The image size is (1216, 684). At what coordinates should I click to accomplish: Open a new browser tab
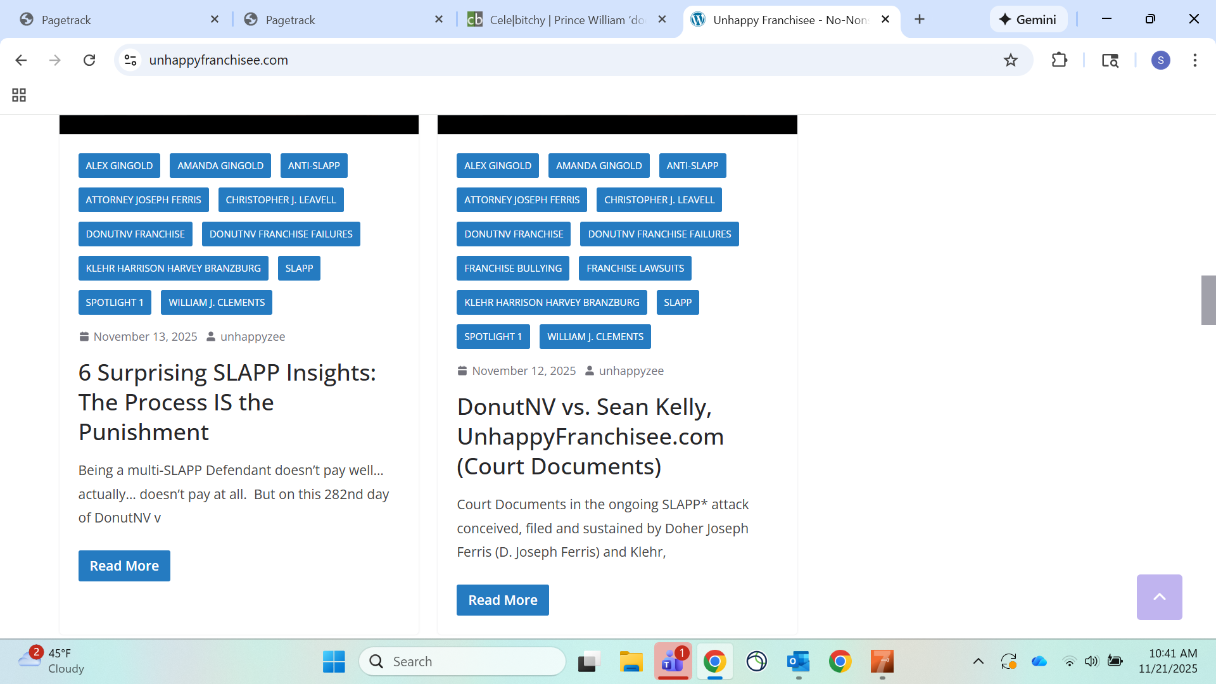click(x=919, y=20)
